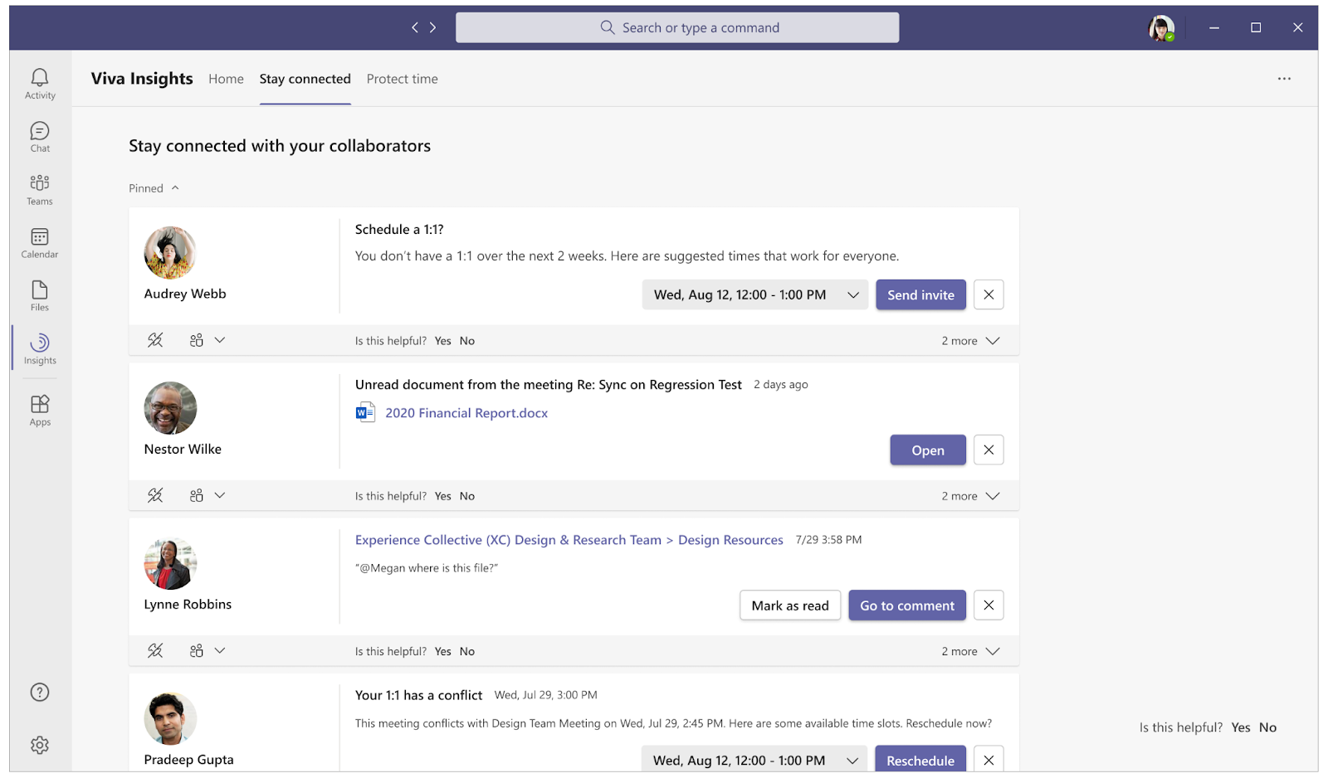1328x783 pixels.
Task: Answer Yes on Nestor Wilke card feedback
Action: click(x=443, y=496)
